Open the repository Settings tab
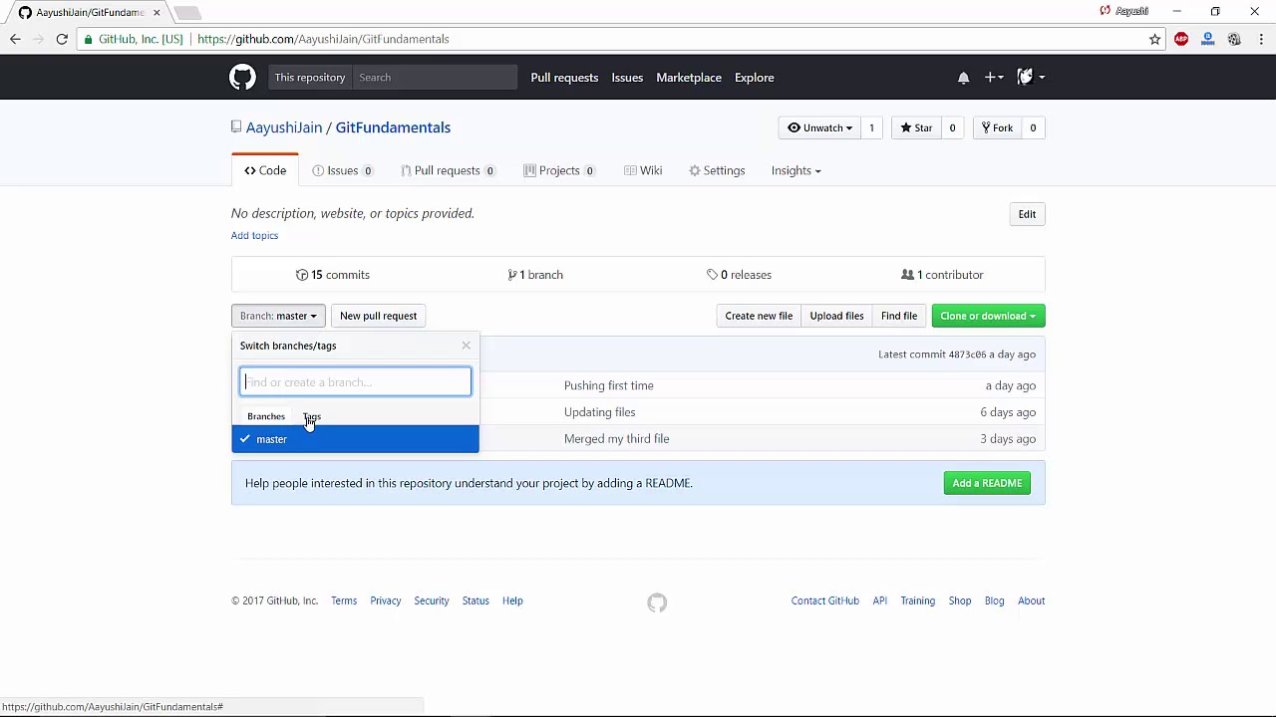 pos(717,170)
